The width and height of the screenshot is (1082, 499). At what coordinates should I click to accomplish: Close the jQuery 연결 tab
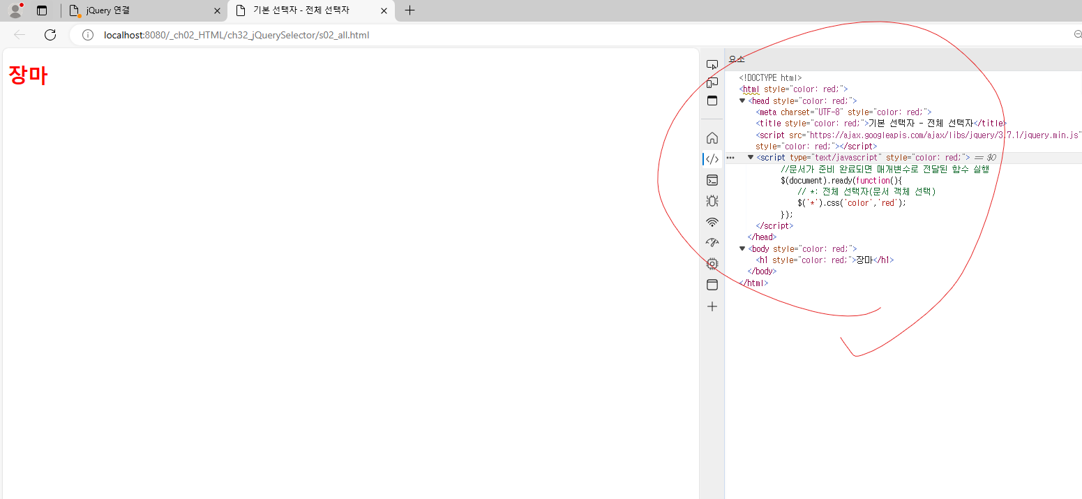coord(217,10)
